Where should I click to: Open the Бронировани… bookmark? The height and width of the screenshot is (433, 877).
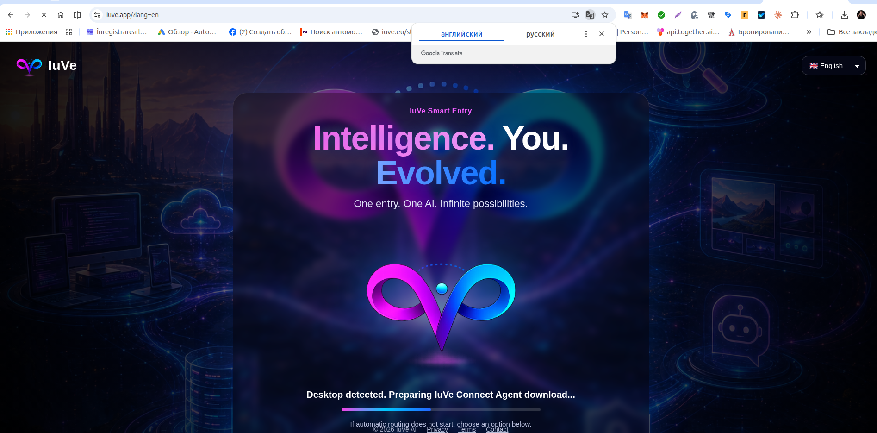759,32
